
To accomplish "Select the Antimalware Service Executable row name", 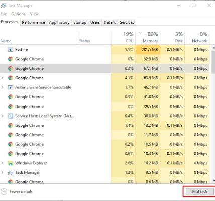I will click(43, 87).
